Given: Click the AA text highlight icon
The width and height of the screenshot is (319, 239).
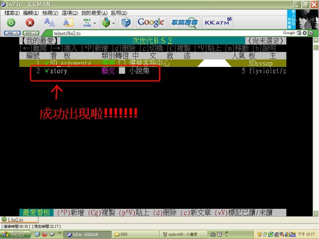Looking at the screenshot, I should 68,22.
